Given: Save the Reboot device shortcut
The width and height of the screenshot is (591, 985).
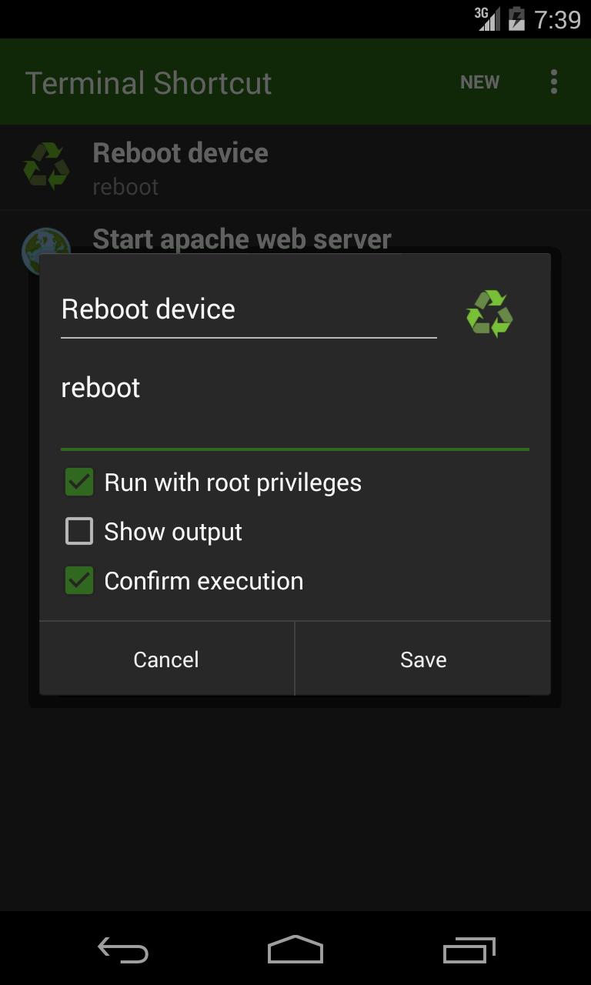Looking at the screenshot, I should (423, 659).
